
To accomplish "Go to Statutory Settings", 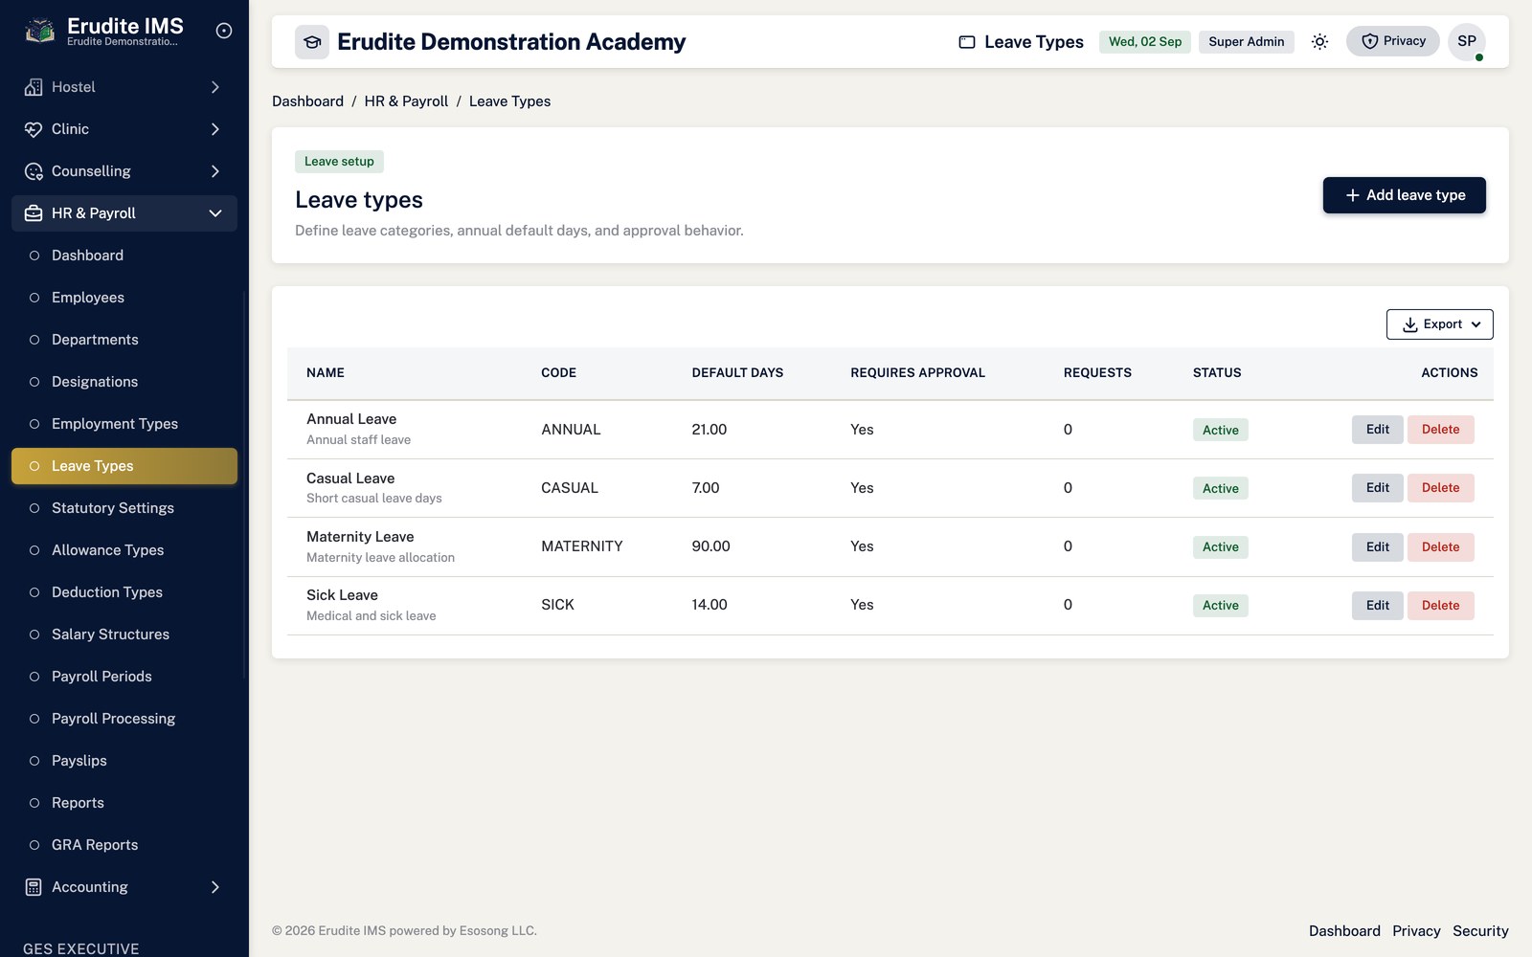I will point(124,508).
